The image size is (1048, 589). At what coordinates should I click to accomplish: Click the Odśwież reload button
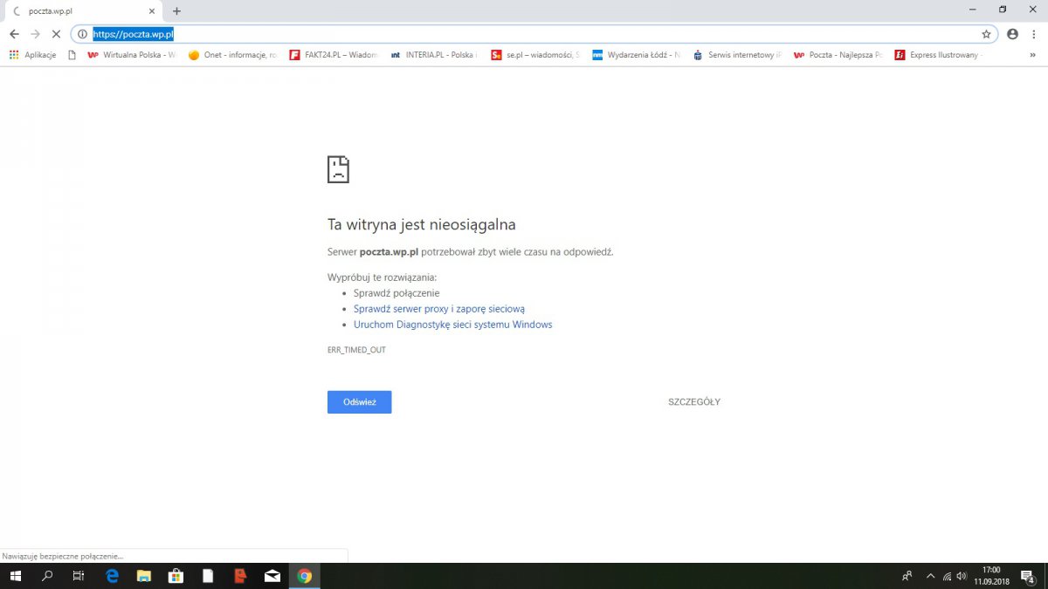coord(359,402)
